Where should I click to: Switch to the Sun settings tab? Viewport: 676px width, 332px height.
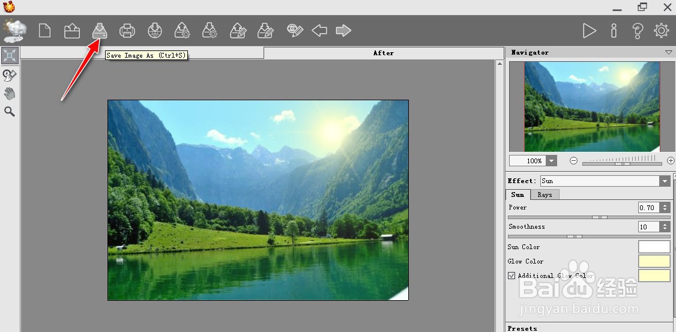[518, 195]
